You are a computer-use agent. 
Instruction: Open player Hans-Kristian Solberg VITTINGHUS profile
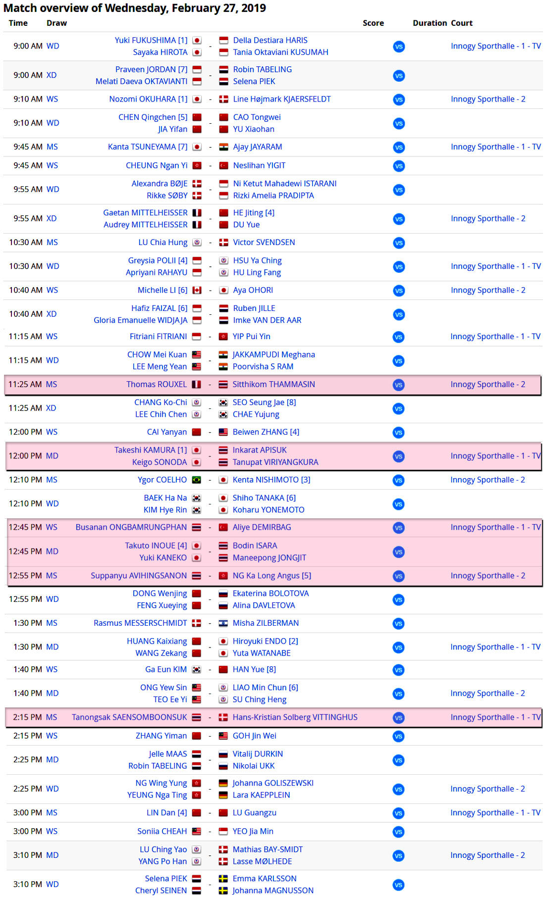(295, 717)
